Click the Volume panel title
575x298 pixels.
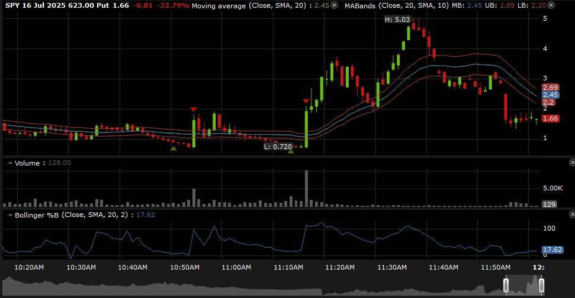tap(27, 163)
